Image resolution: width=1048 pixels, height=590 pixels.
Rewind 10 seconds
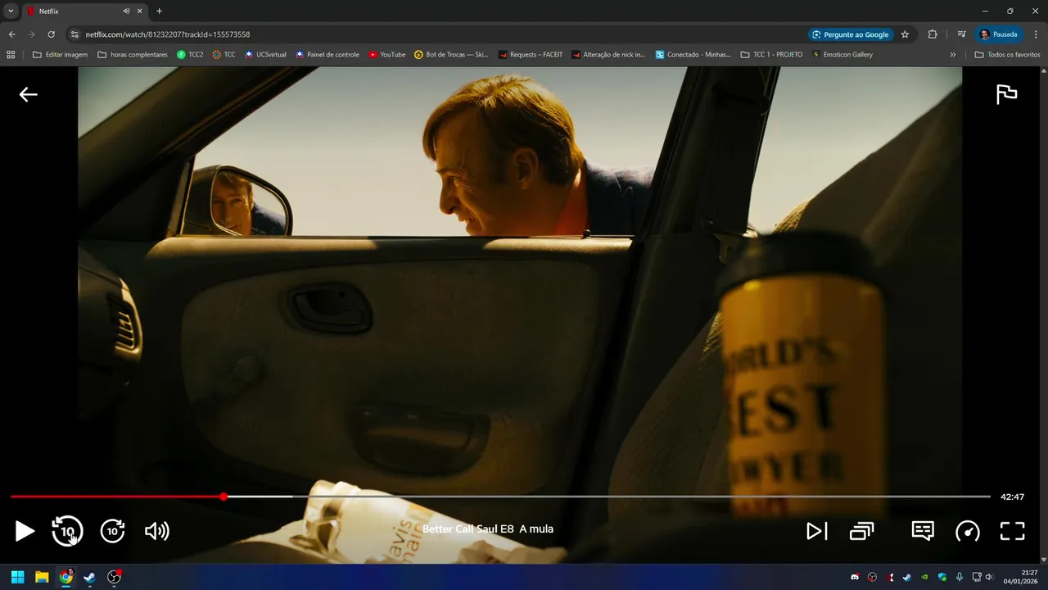coord(67,531)
